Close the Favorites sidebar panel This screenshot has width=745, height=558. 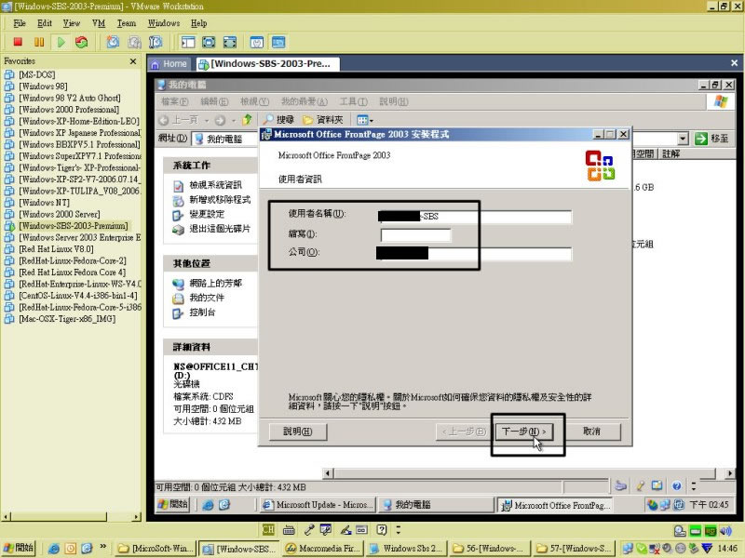pyautogui.click(x=133, y=61)
